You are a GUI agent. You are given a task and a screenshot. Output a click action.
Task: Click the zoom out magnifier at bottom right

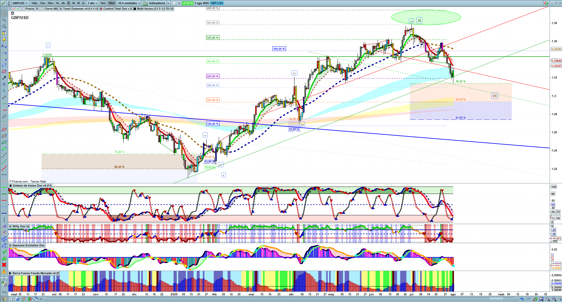[548, 299]
